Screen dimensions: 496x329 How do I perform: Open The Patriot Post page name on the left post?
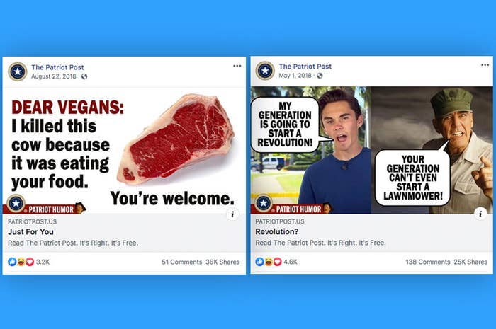pos(57,67)
